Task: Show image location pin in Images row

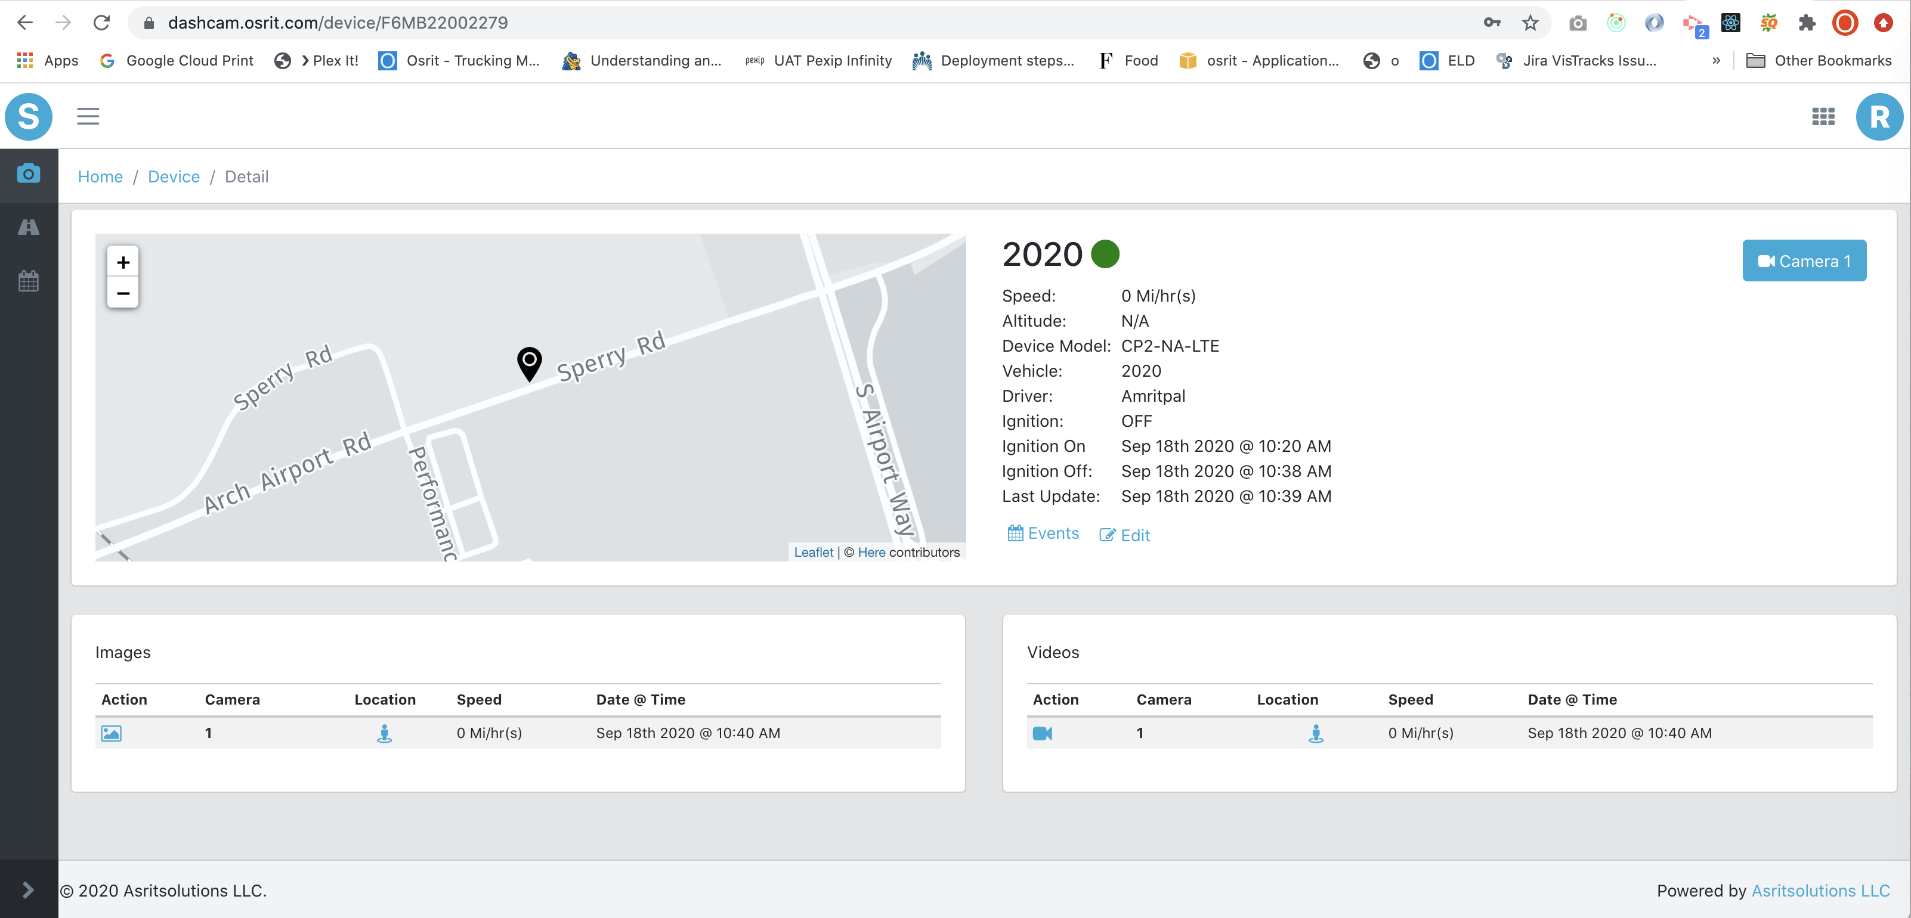Action: 384,733
